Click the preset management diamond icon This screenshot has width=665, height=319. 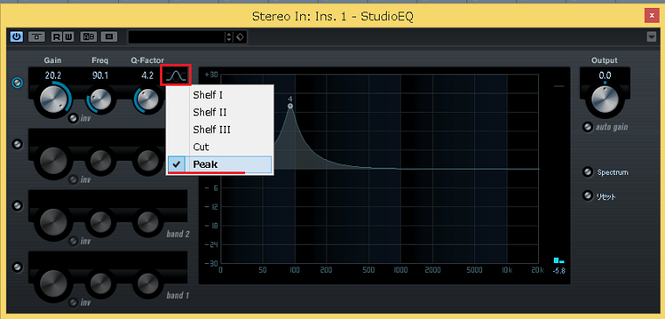click(240, 37)
